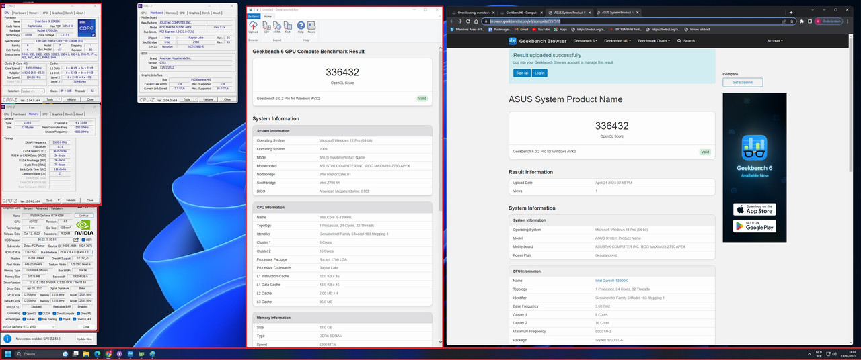Click the Sign up button
The width and height of the screenshot is (861, 360).
click(521, 73)
